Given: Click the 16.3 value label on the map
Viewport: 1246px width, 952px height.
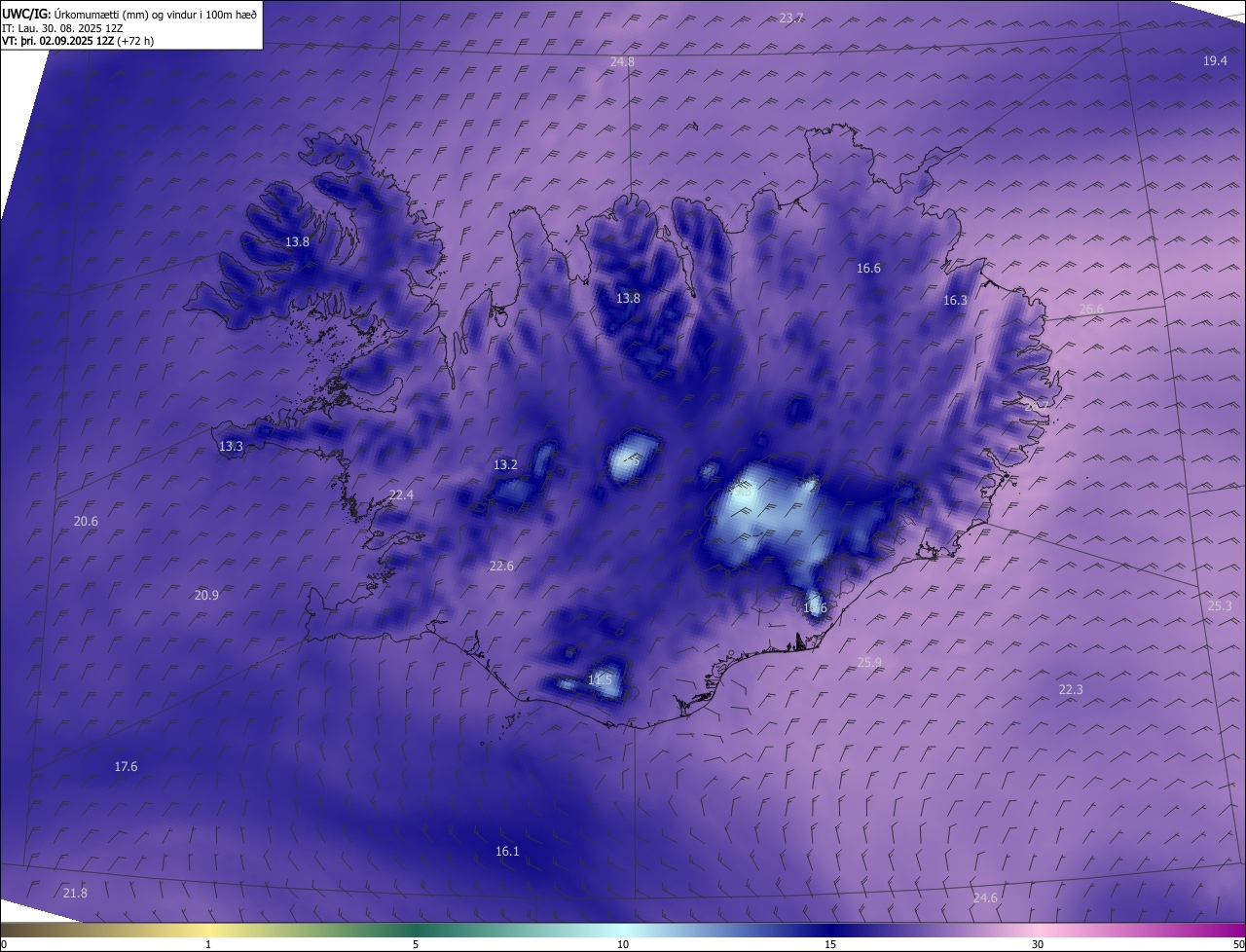Looking at the screenshot, I should pyautogui.click(x=955, y=301).
